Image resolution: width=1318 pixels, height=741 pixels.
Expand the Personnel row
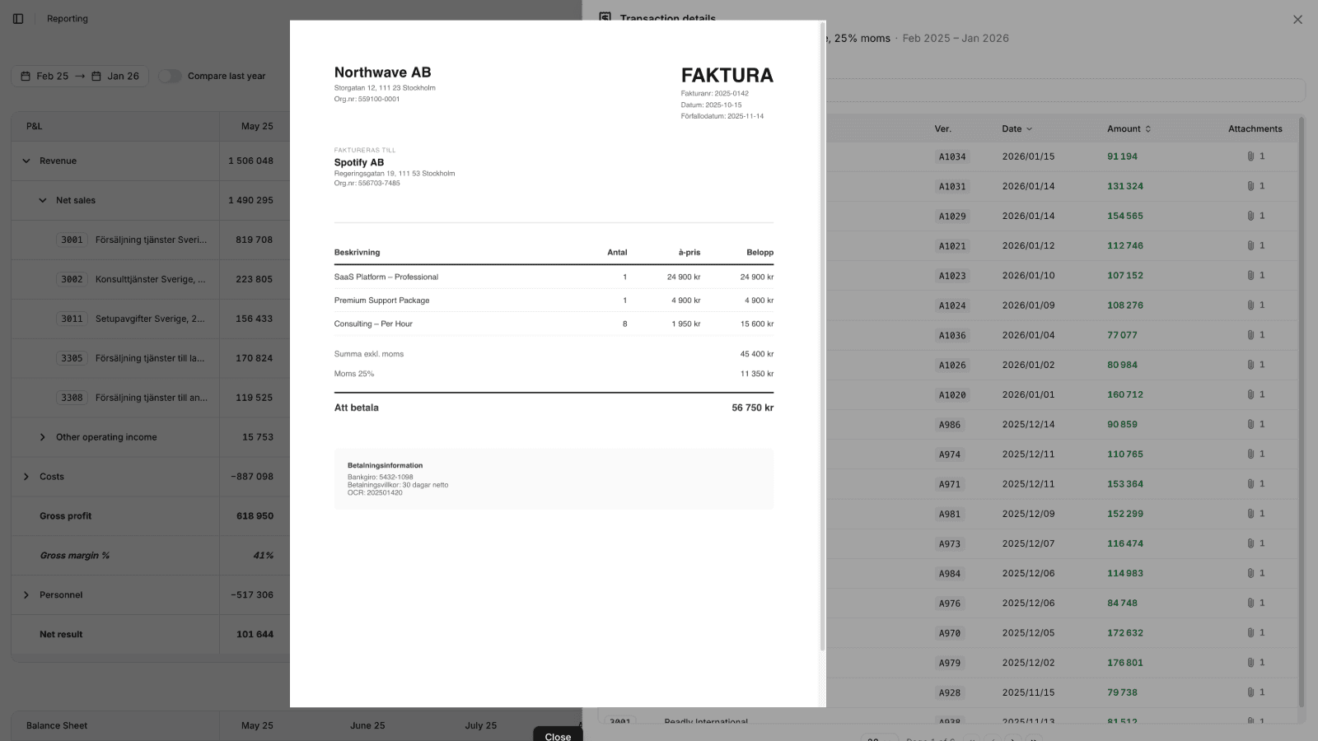(x=26, y=595)
